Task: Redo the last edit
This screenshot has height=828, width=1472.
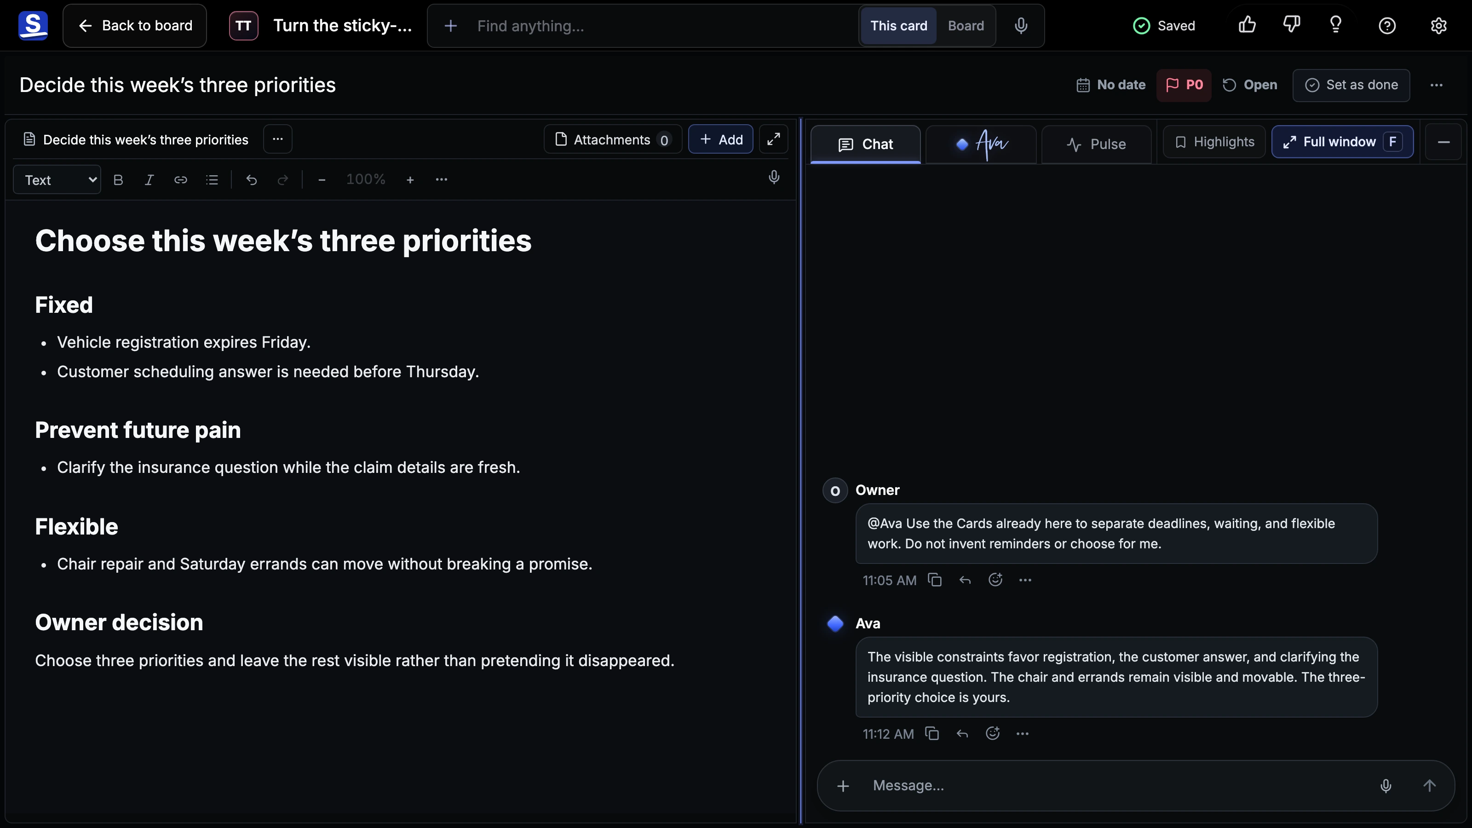Action: (x=283, y=180)
